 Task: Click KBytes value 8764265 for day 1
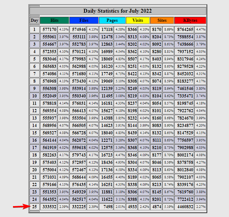click(184, 30)
